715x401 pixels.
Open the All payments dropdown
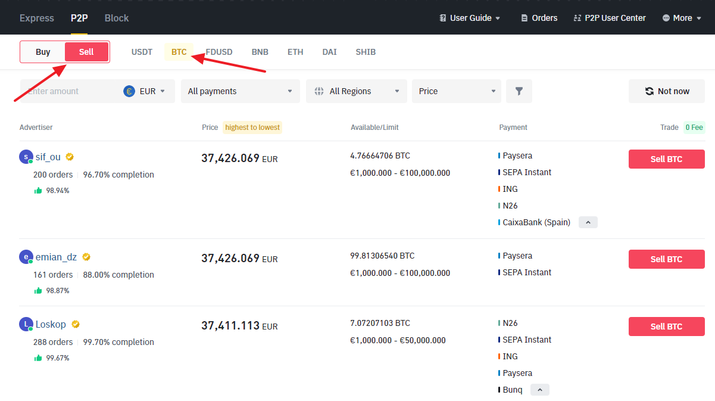pyautogui.click(x=240, y=91)
